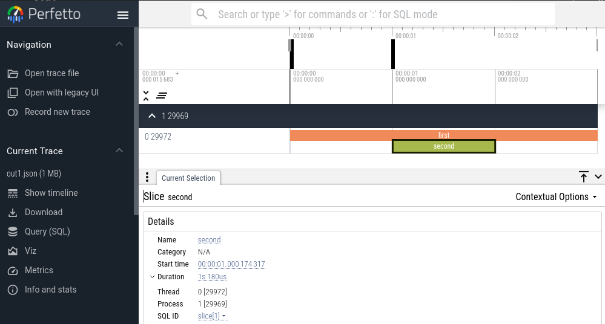Click the Download icon
This screenshot has width=605, height=324.
coord(13,212)
